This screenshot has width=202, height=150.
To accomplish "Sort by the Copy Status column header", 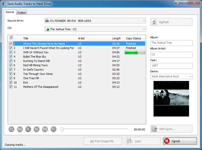I will pyautogui.click(x=135, y=38).
